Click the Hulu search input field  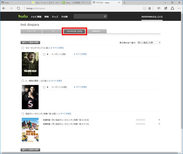tap(89, 16)
